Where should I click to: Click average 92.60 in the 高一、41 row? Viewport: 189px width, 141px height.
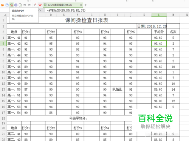tap(159, 38)
